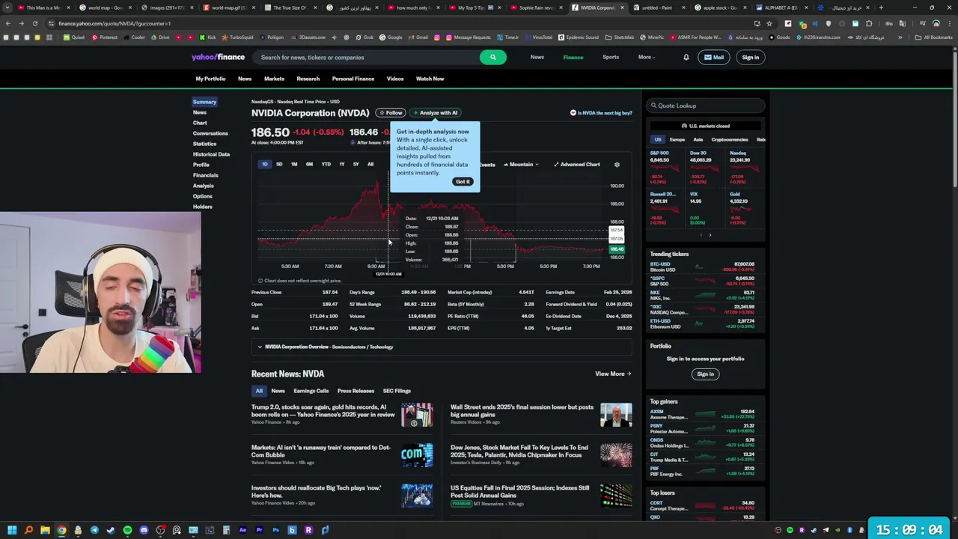
Task: Open Yahoo Mail button
Action: coord(714,57)
